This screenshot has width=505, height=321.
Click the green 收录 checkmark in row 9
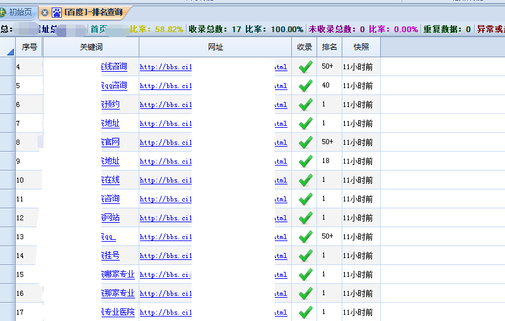pos(305,162)
